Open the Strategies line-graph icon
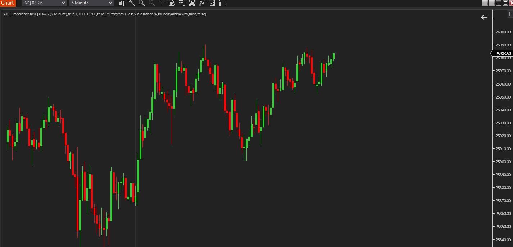513x247 pixels. (x=202, y=3)
